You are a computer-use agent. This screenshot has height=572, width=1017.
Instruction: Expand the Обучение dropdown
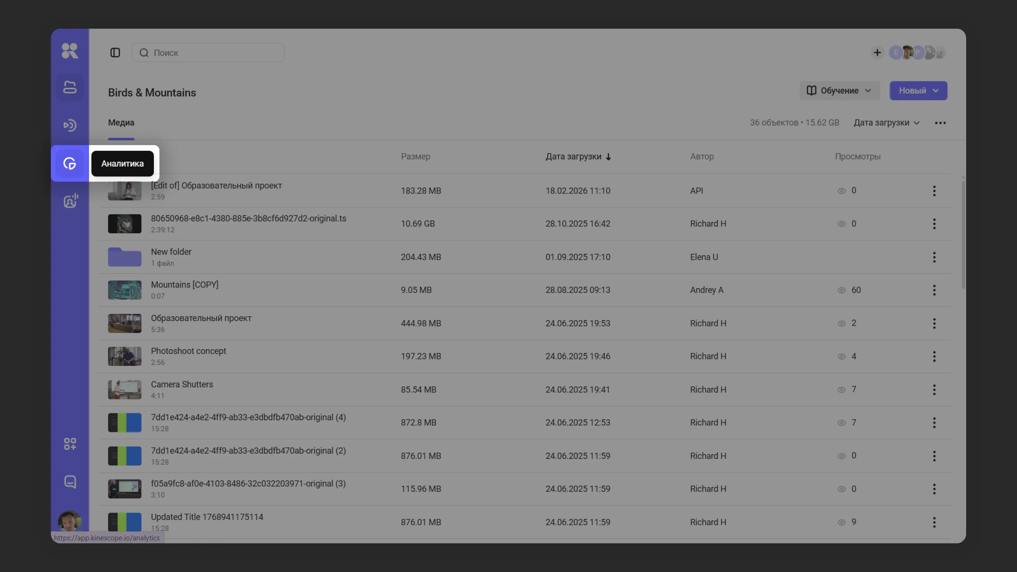click(839, 91)
